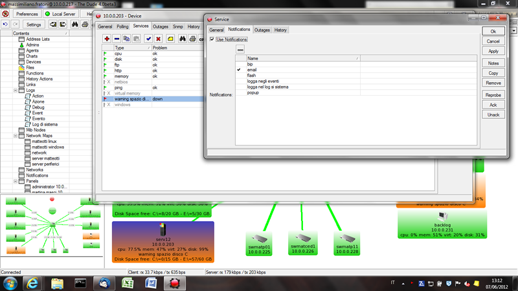Click The Dude icon in taskbar
Image resolution: width=518 pixels, height=291 pixels.
tap(174, 283)
